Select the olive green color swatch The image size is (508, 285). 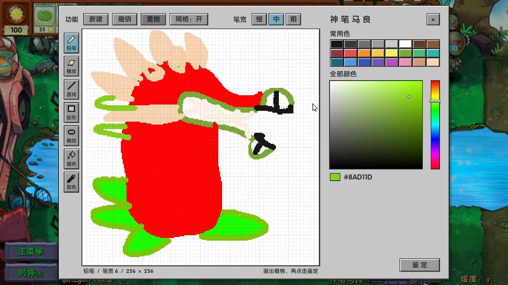405,53
